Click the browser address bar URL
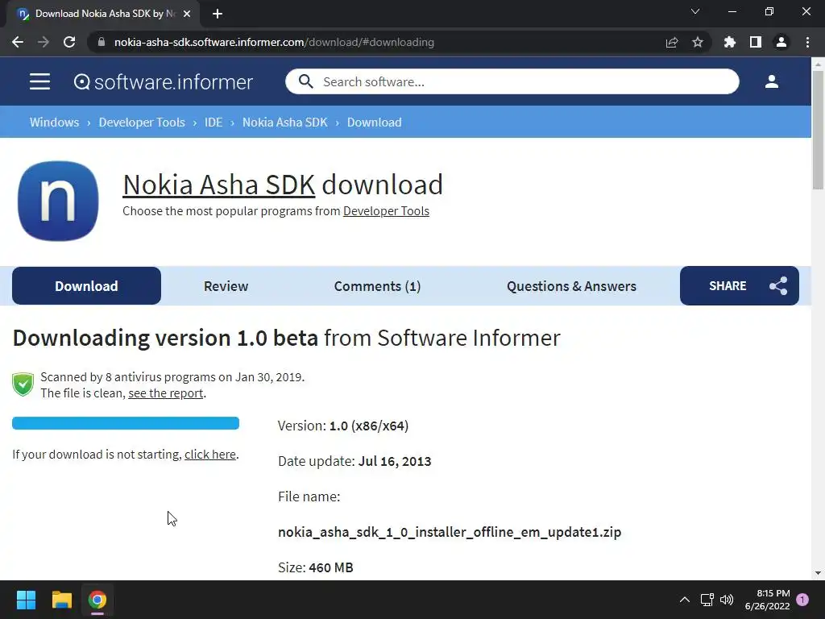This screenshot has width=825, height=619. click(274, 42)
